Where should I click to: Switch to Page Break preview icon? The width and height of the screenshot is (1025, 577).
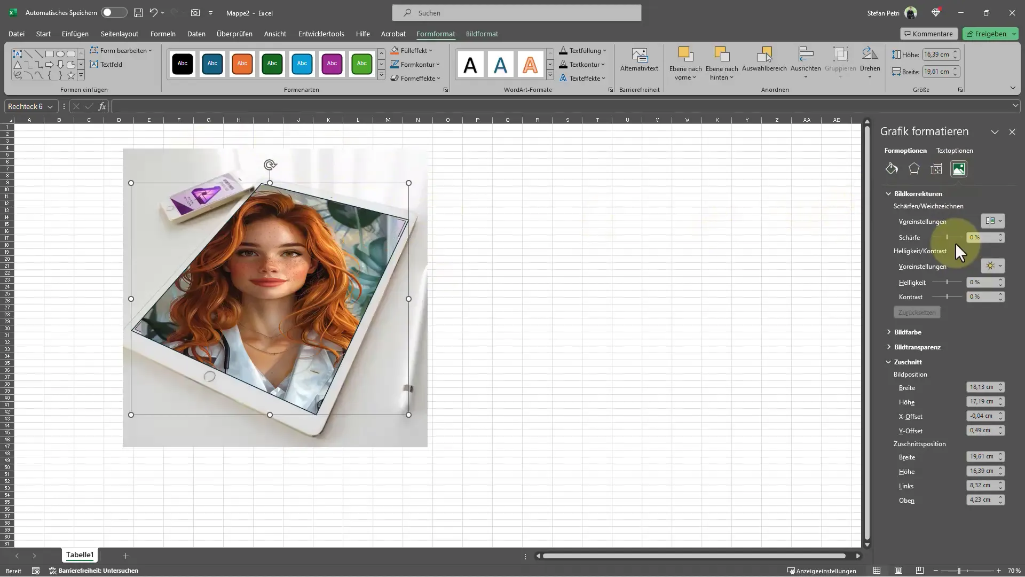click(x=919, y=571)
